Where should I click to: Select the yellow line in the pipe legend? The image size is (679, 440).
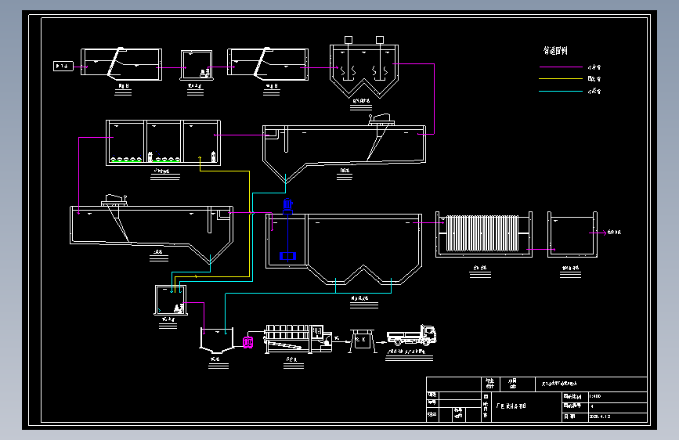point(561,79)
